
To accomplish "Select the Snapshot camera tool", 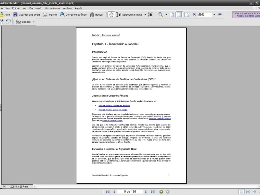I will (150, 15).
